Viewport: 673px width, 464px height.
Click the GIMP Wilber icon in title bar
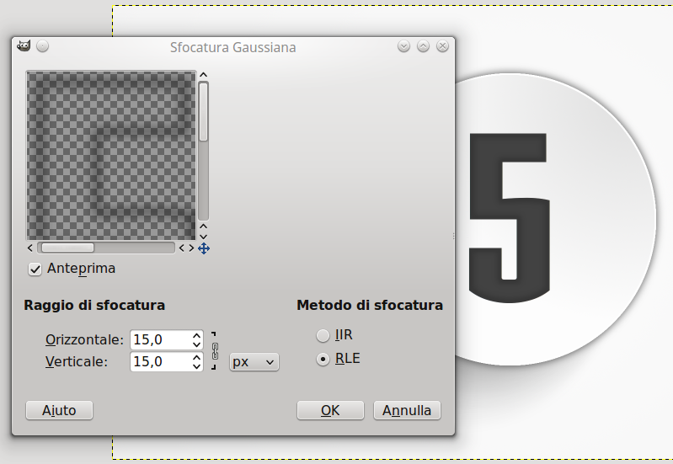24,45
